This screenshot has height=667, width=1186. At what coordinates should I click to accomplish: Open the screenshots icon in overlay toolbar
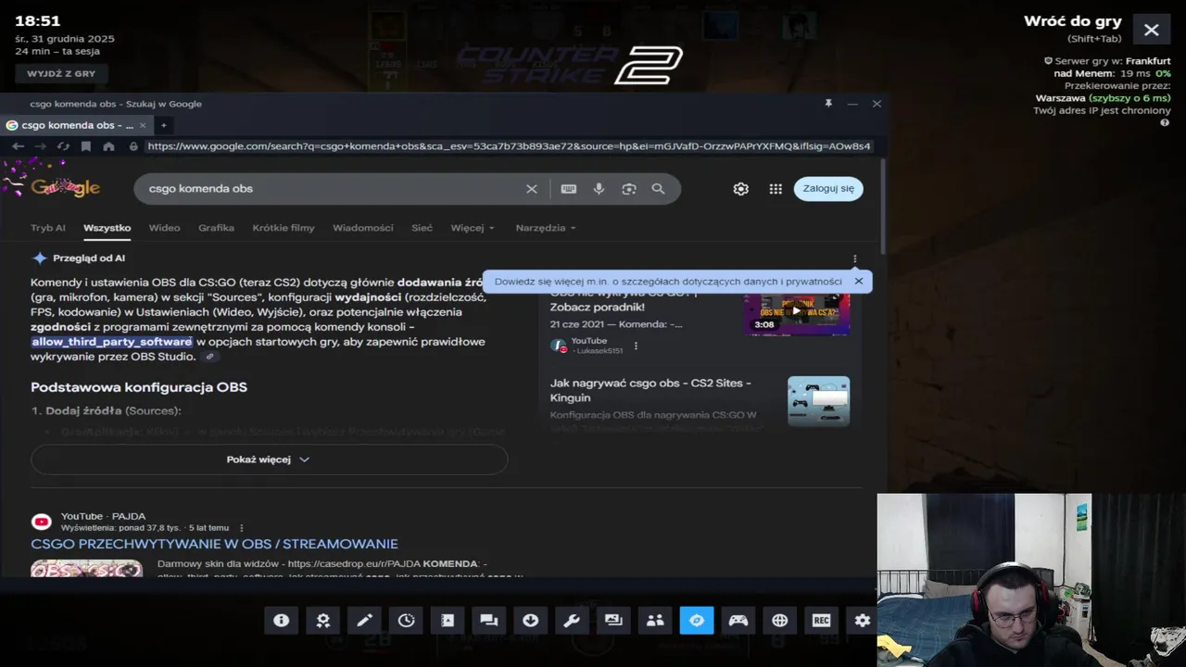coord(613,621)
